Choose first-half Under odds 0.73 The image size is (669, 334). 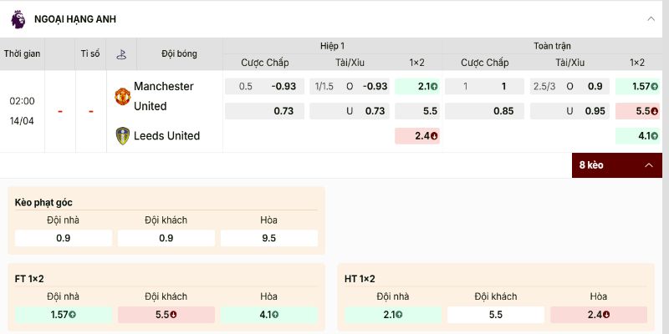click(349, 110)
